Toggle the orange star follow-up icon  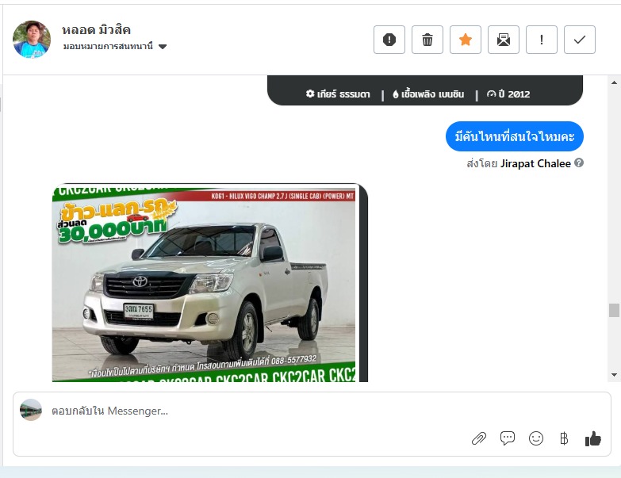[x=466, y=40]
